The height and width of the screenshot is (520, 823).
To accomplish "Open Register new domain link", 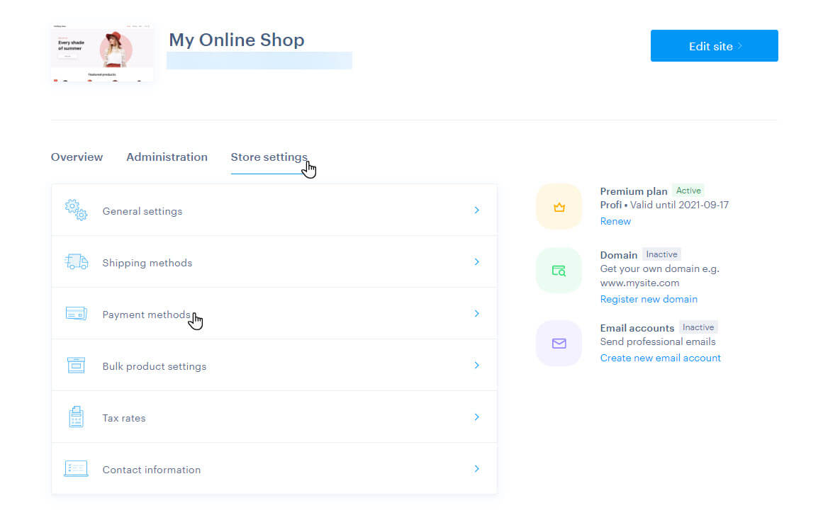I will coord(649,299).
